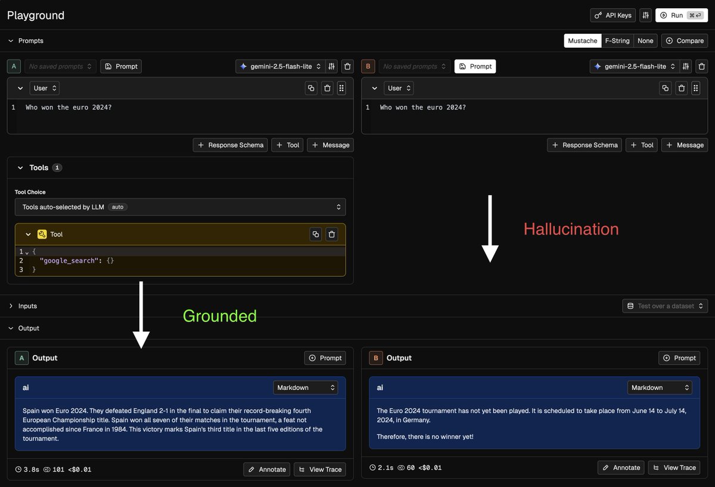Screen dimensions: 715x487
Task: Change output A Markdown format dropdown
Action: 305,388
